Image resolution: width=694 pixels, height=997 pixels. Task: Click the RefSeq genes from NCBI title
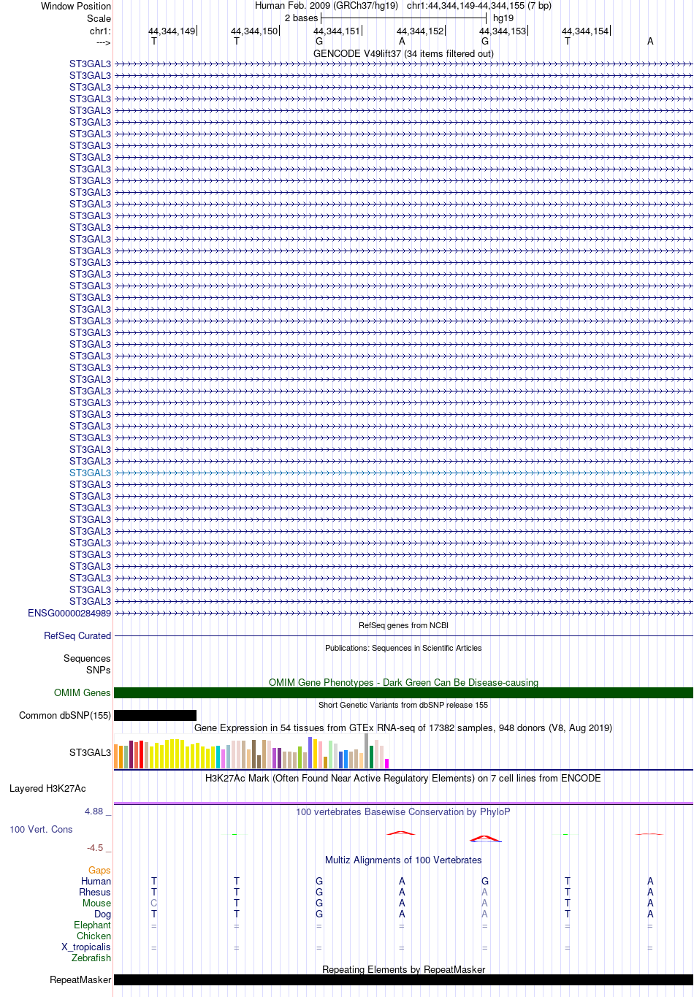(403, 625)
